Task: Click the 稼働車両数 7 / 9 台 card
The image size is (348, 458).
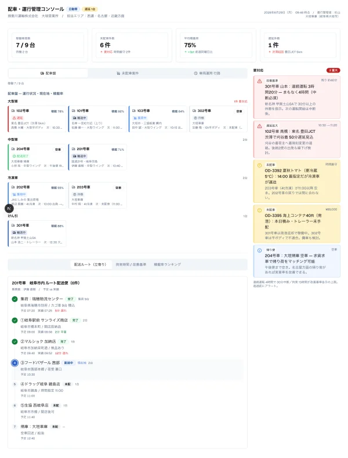Action: click(x=48, y=45)
